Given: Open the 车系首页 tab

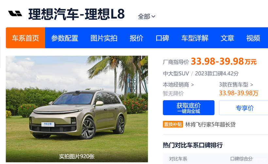Looking at the screenshot, I should (25, 38).
